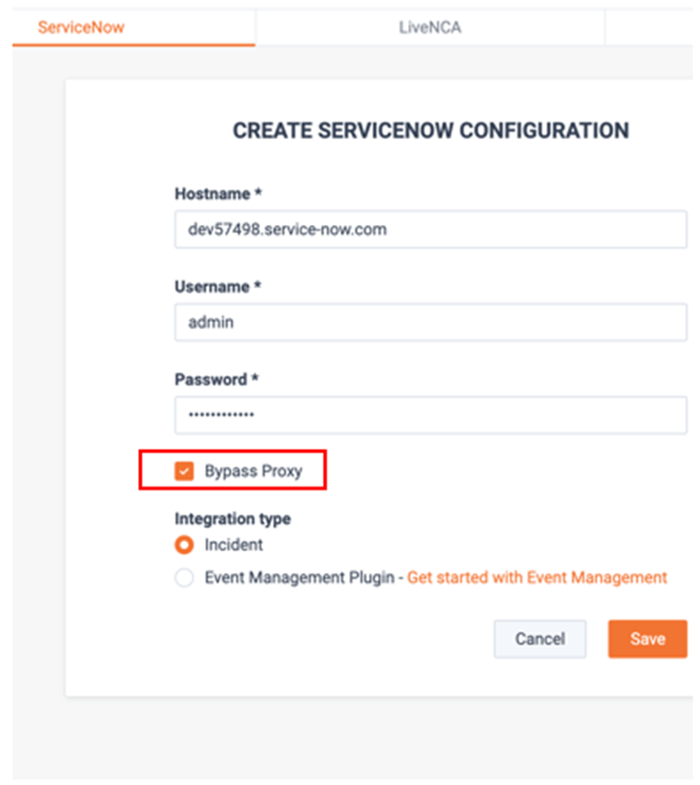Viewport: 700px width, 785px height.
Task: Click the Bypass Proxy text label
Action: click(253, 471)
